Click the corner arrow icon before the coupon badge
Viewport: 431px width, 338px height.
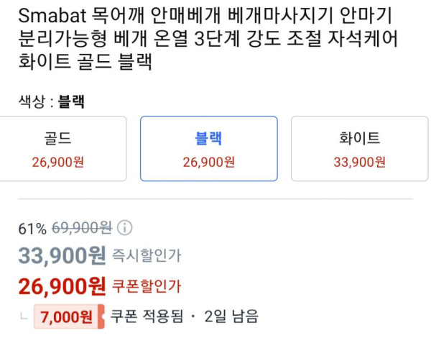coord(26,315)
